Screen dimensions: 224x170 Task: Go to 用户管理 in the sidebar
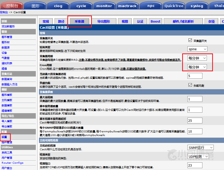[7, 158]
